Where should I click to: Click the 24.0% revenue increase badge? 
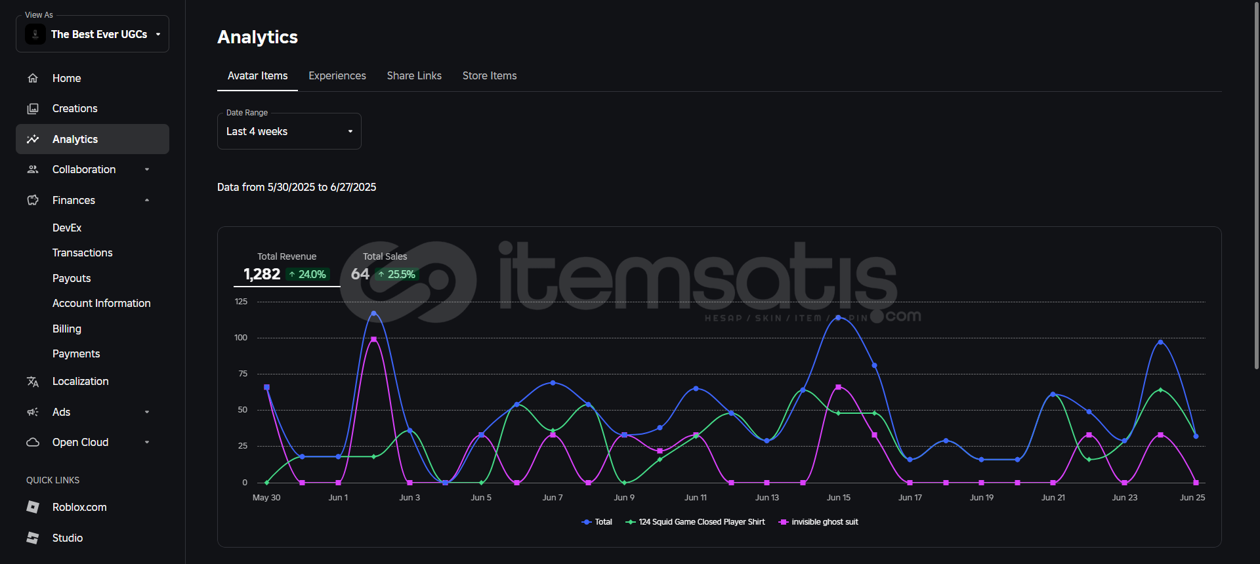pos(307,274)
